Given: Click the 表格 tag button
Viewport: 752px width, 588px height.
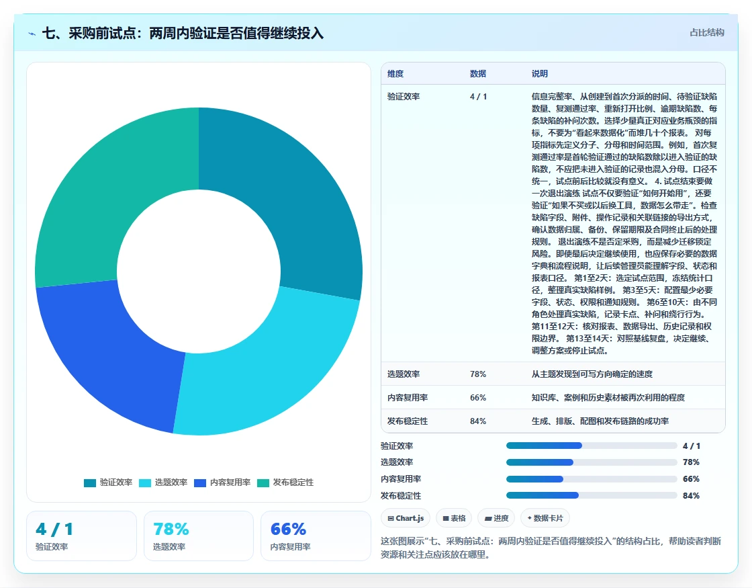Looking at the screenshot, I should pyautogui.click(x=454, y=518).
